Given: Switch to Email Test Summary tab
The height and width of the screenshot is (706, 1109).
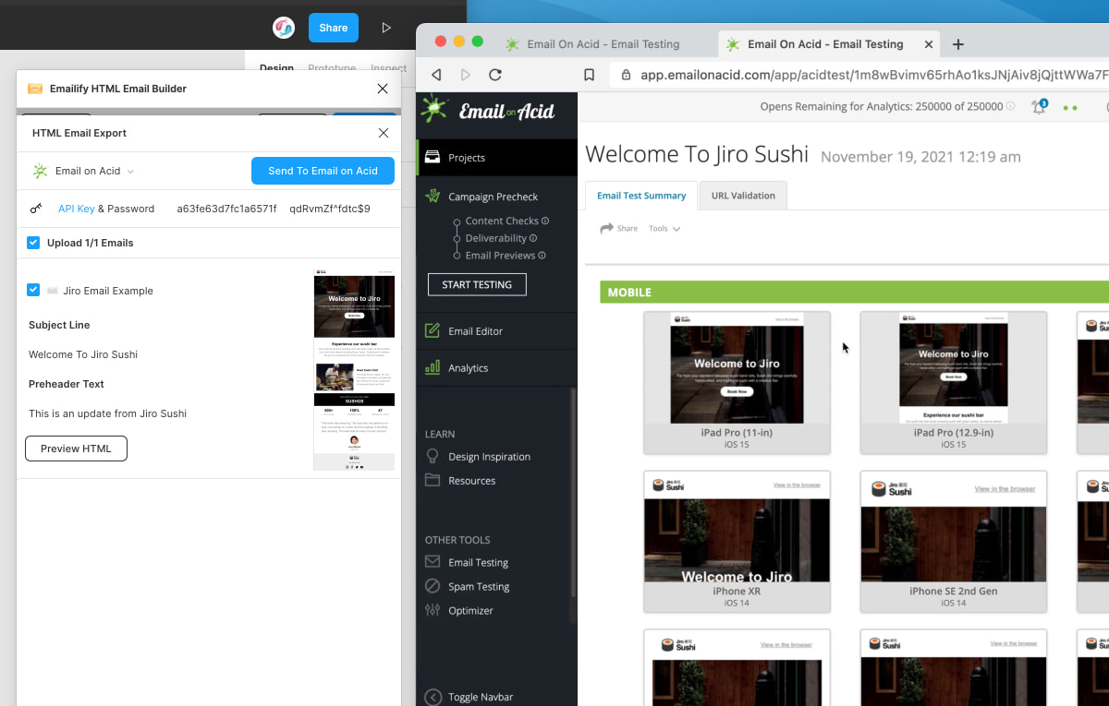Looking at the screenshot, I should click(641, 196).
